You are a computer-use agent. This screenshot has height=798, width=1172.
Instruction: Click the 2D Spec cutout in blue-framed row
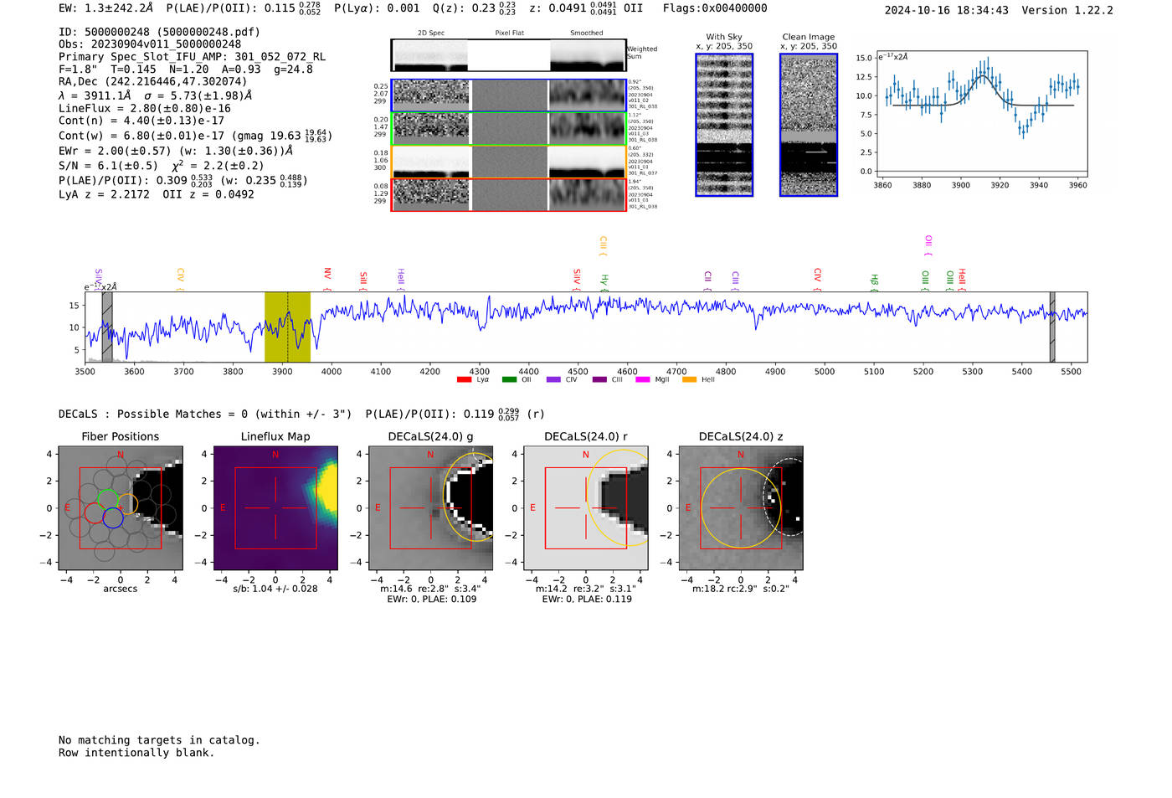[x=430, y=95]
